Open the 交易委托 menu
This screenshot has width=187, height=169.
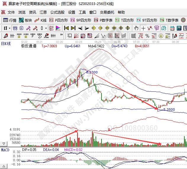coord(107,12)
